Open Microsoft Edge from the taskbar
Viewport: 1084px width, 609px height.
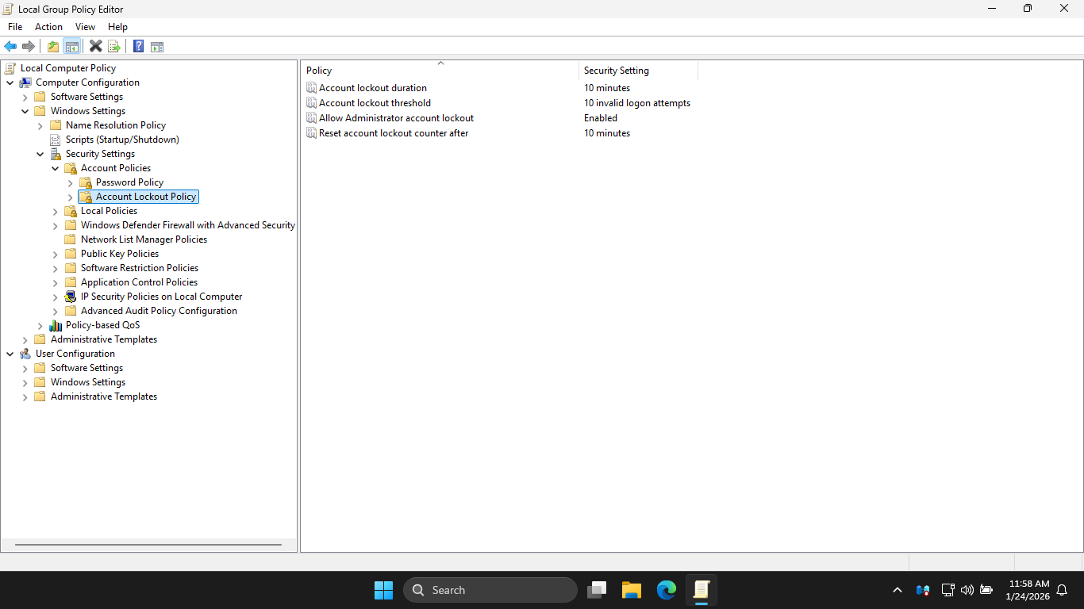[x=667, y=590]
